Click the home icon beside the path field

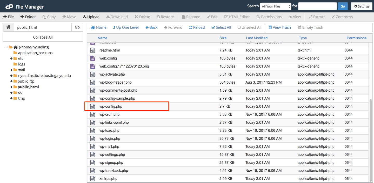[x=8, y=27]
